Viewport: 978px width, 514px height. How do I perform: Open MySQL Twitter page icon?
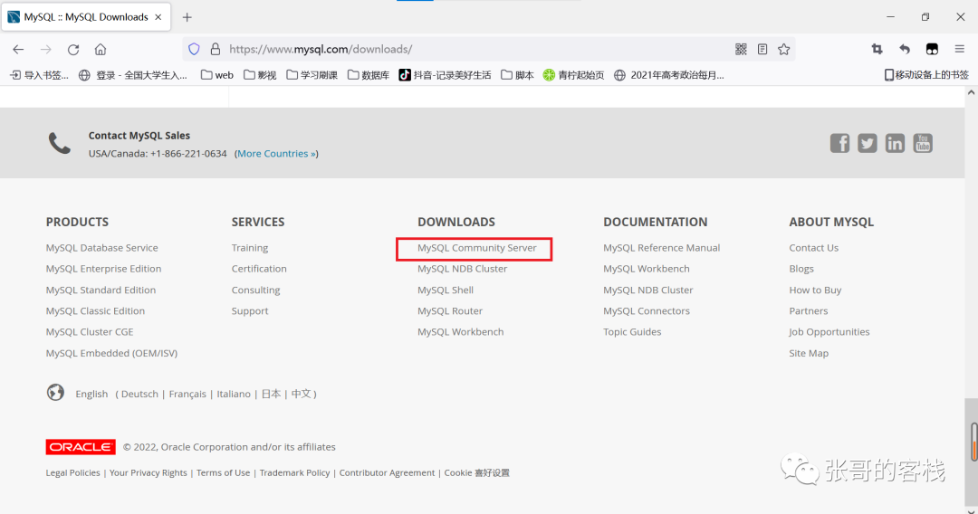click(867, 143)
